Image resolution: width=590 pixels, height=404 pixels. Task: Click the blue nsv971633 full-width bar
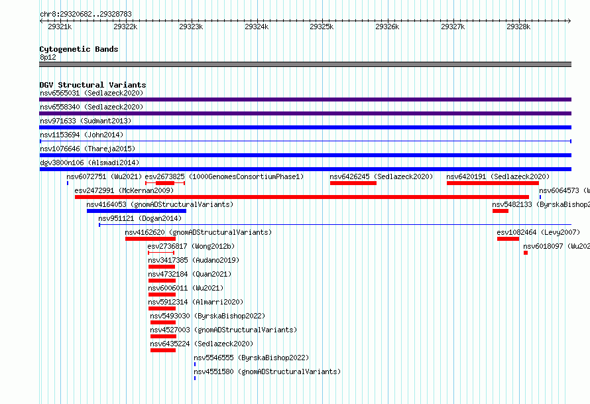click(305, 127)
